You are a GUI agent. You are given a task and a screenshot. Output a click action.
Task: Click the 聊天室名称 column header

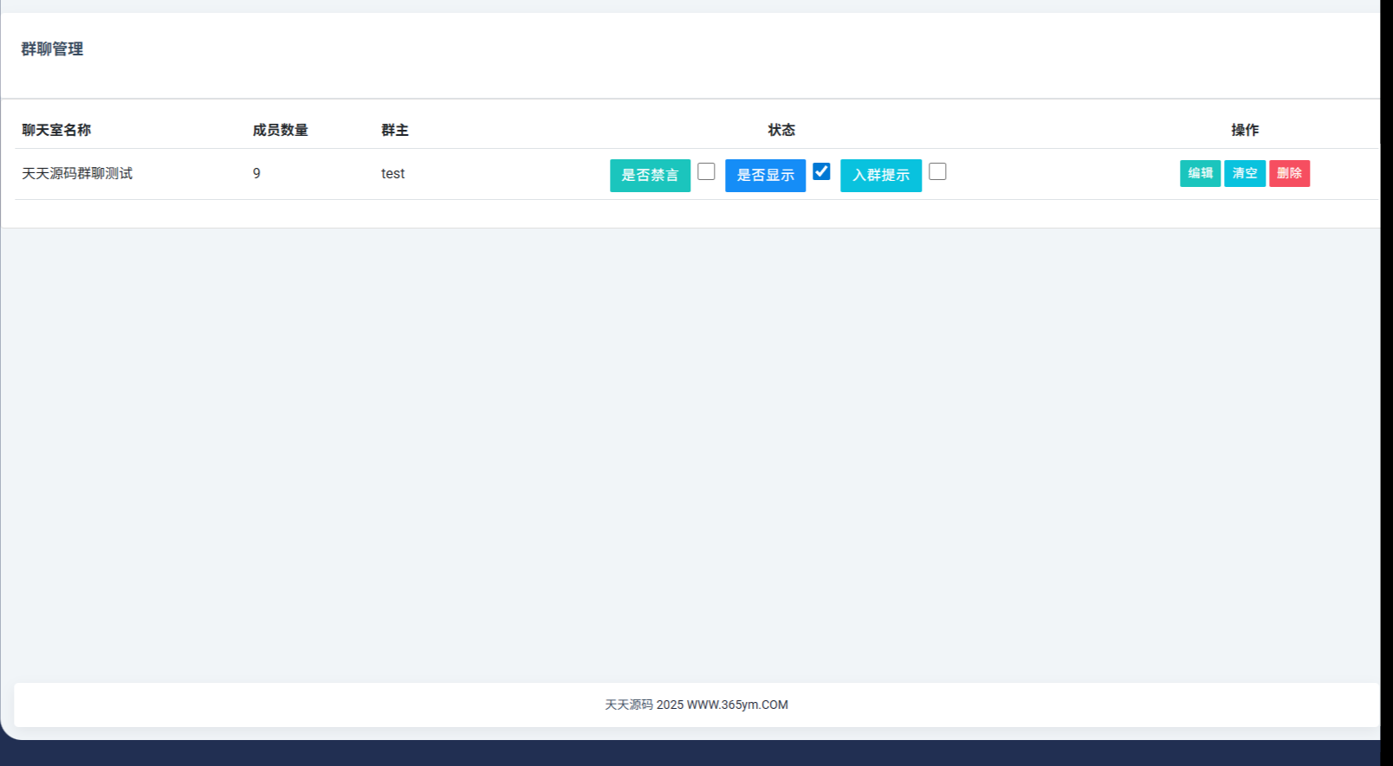(56, 130)
